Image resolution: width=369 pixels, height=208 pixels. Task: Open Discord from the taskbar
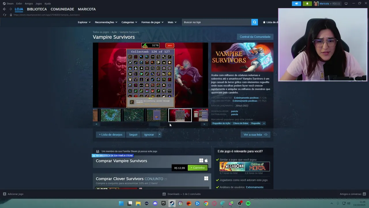155,203
